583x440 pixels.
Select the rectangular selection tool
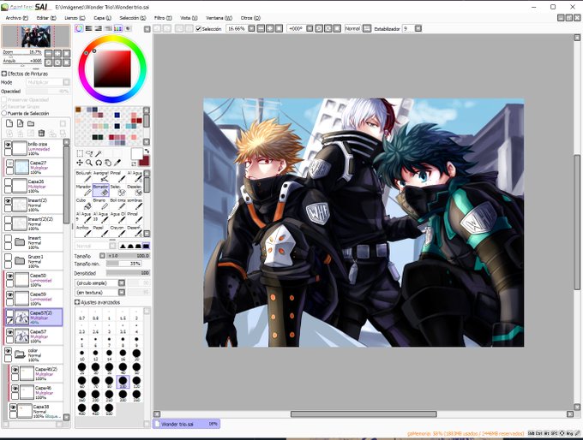point(80,153)
